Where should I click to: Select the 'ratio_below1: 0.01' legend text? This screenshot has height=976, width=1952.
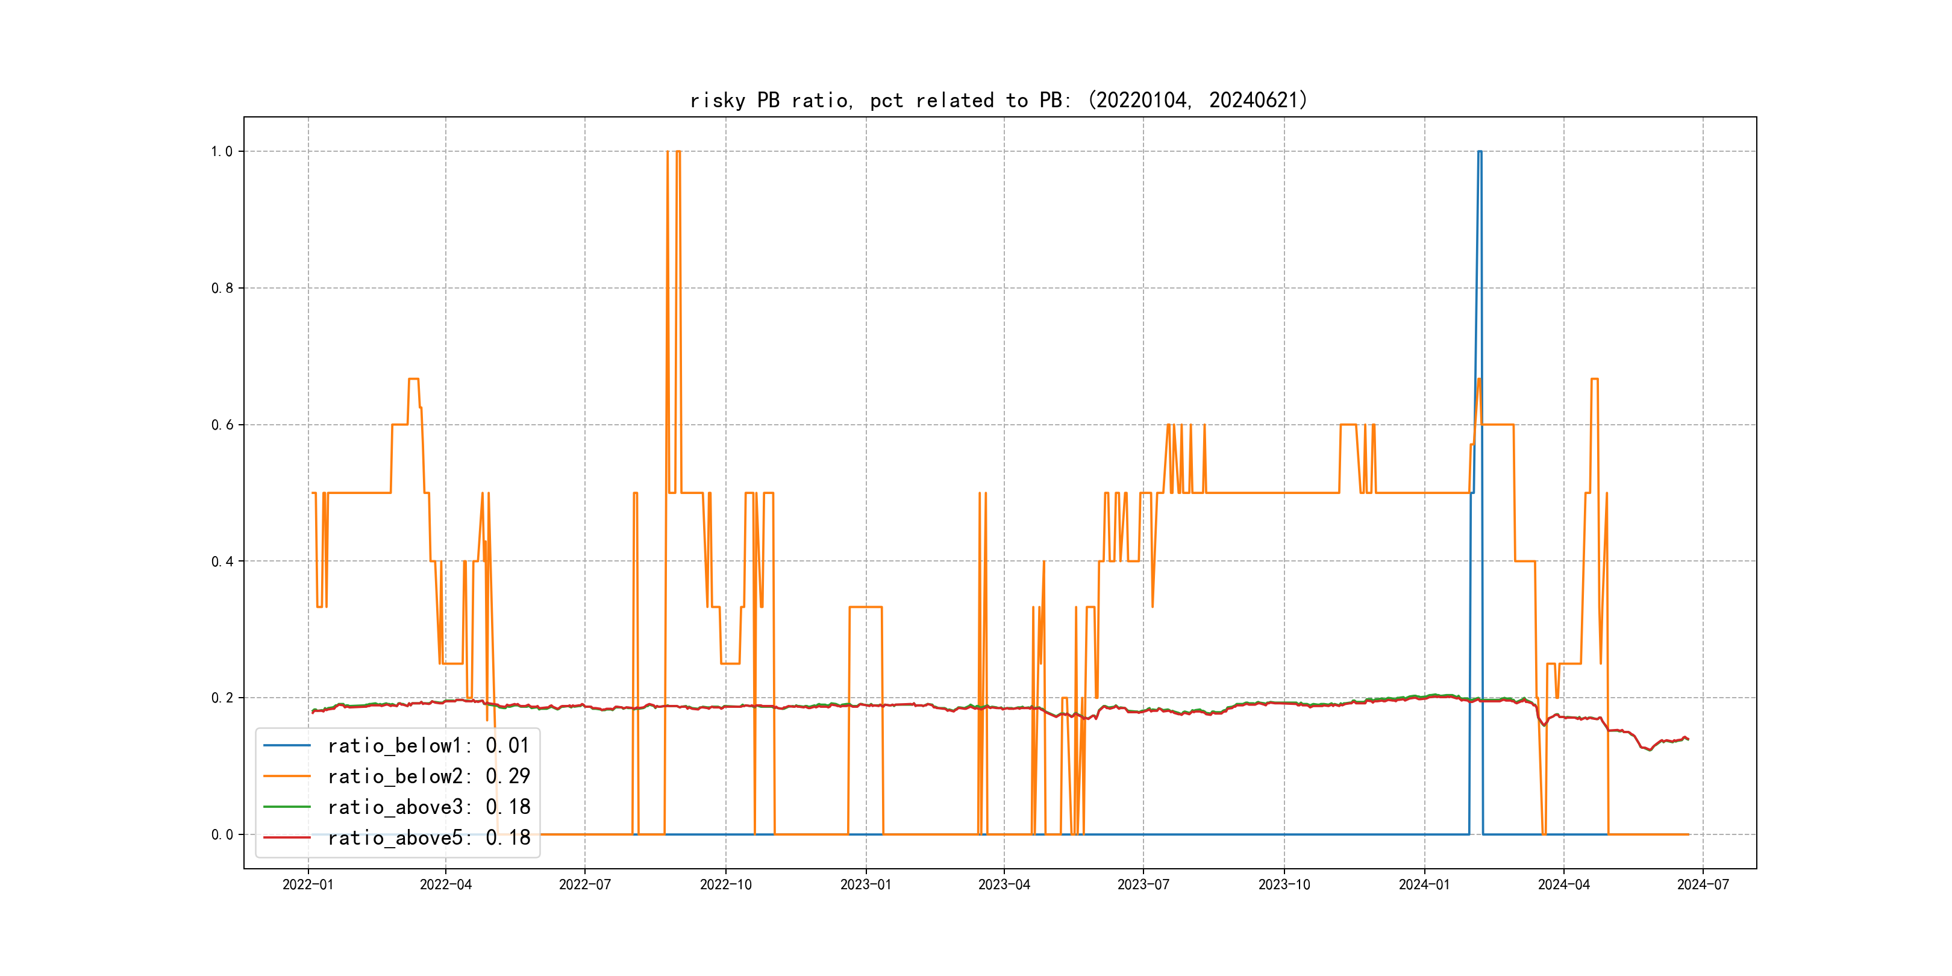[428, 746]
